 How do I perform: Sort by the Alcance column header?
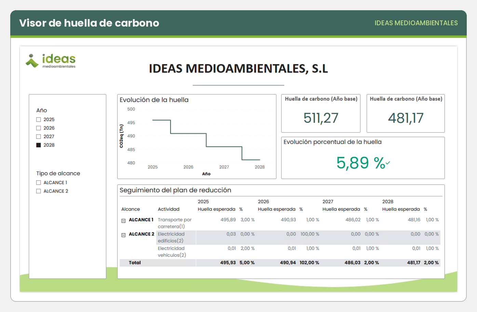131,209
